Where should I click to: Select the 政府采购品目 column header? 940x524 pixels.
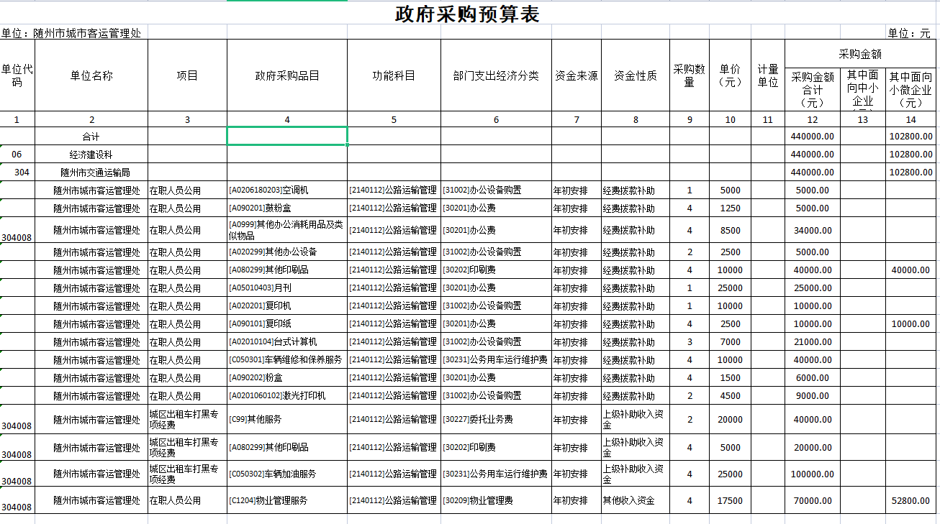tap(287, 75)
